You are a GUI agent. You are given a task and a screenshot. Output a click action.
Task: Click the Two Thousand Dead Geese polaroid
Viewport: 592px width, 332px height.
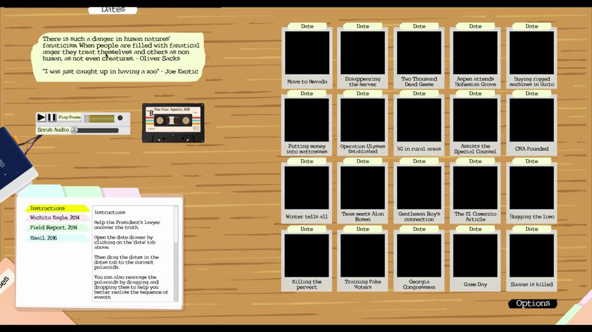click(419, 57)
